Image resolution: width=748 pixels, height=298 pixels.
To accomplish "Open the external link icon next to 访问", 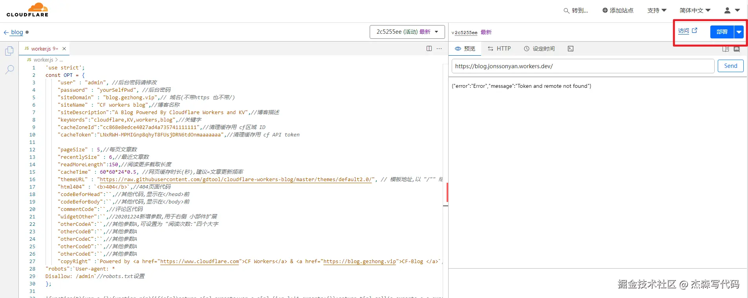I will [x=694, y=30].
